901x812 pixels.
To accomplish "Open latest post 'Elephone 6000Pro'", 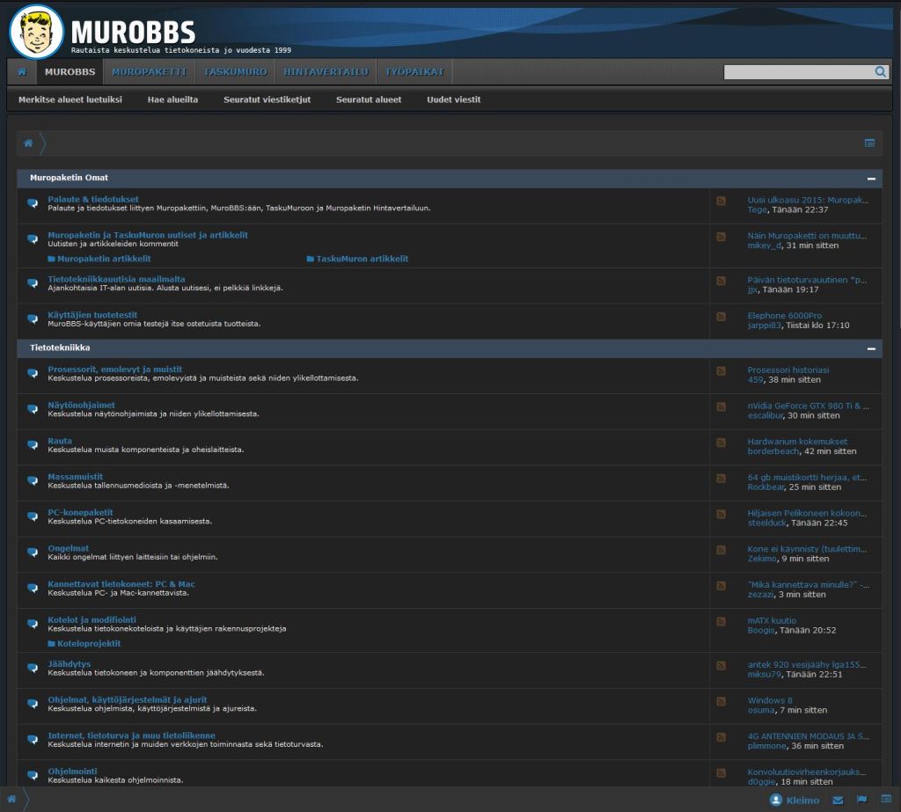I will point(784,316).
